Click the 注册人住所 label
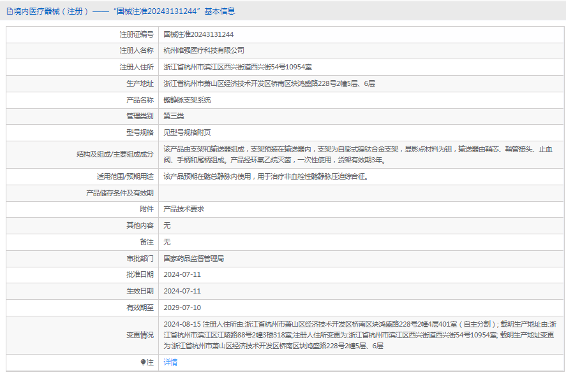The height and width of the screenshot is (375, 566). coord(137,67)
